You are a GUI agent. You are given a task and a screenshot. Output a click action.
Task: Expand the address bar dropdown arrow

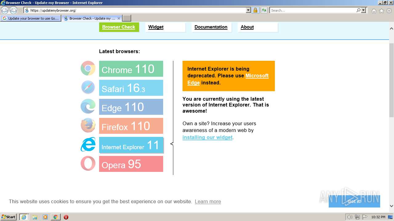click(x=248, y=10)
